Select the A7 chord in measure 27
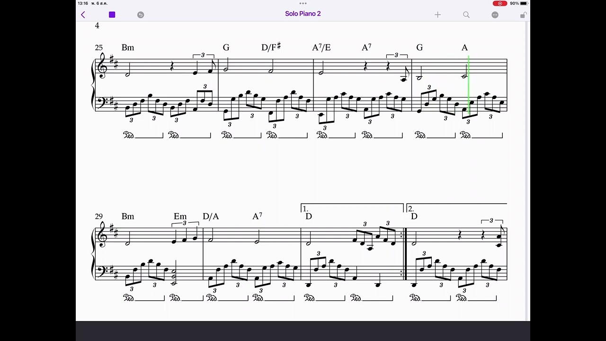Viewport: 606px width, 341px height. [x=366, y=47]
